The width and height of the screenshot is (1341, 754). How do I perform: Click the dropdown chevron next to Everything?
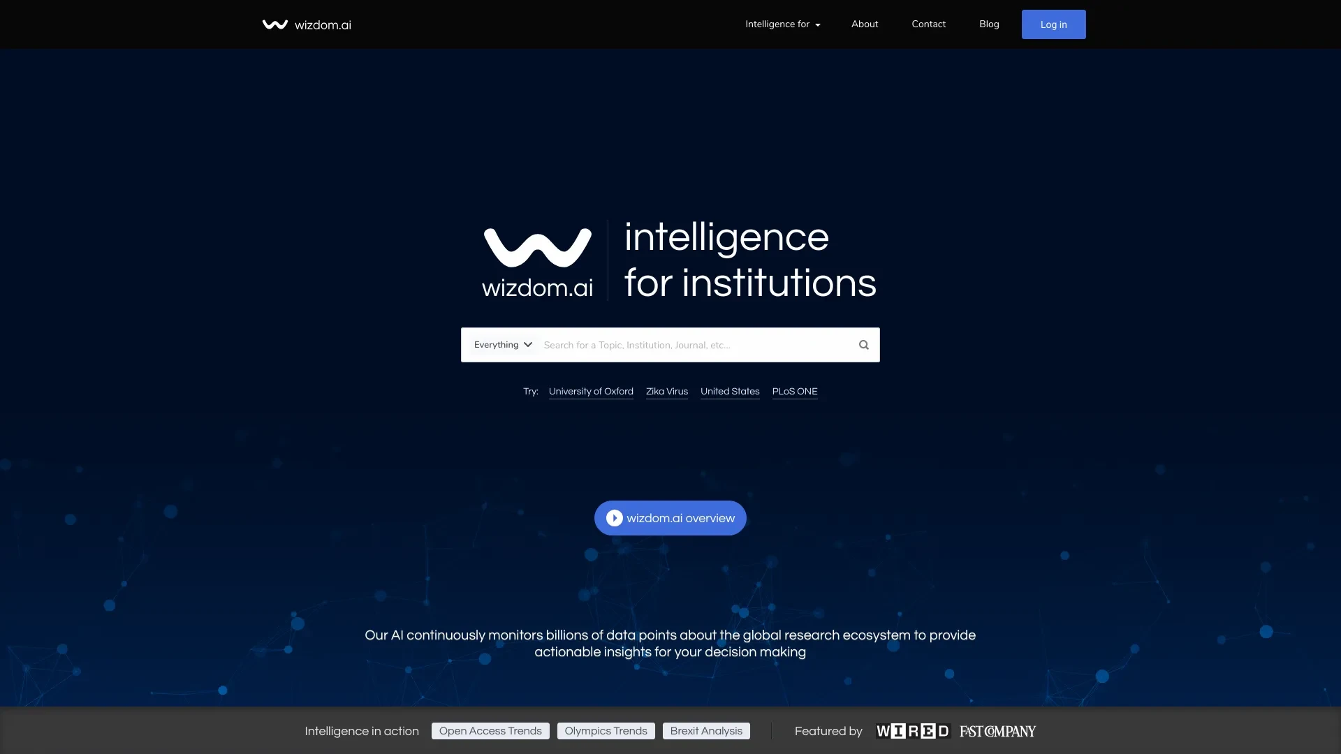click(x=528, y=344)
